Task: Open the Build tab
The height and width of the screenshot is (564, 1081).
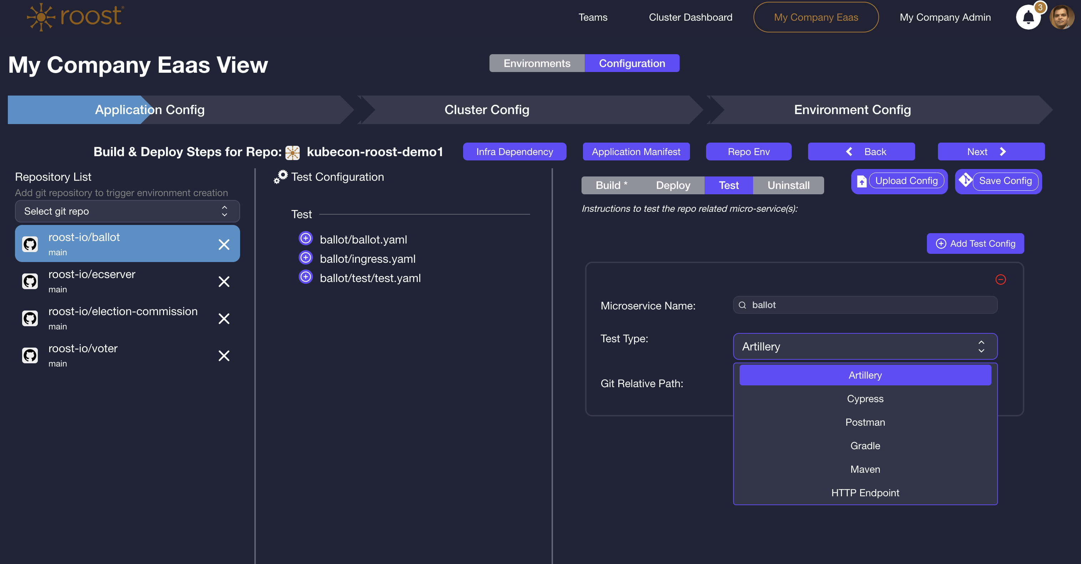Action: (611, 185)
